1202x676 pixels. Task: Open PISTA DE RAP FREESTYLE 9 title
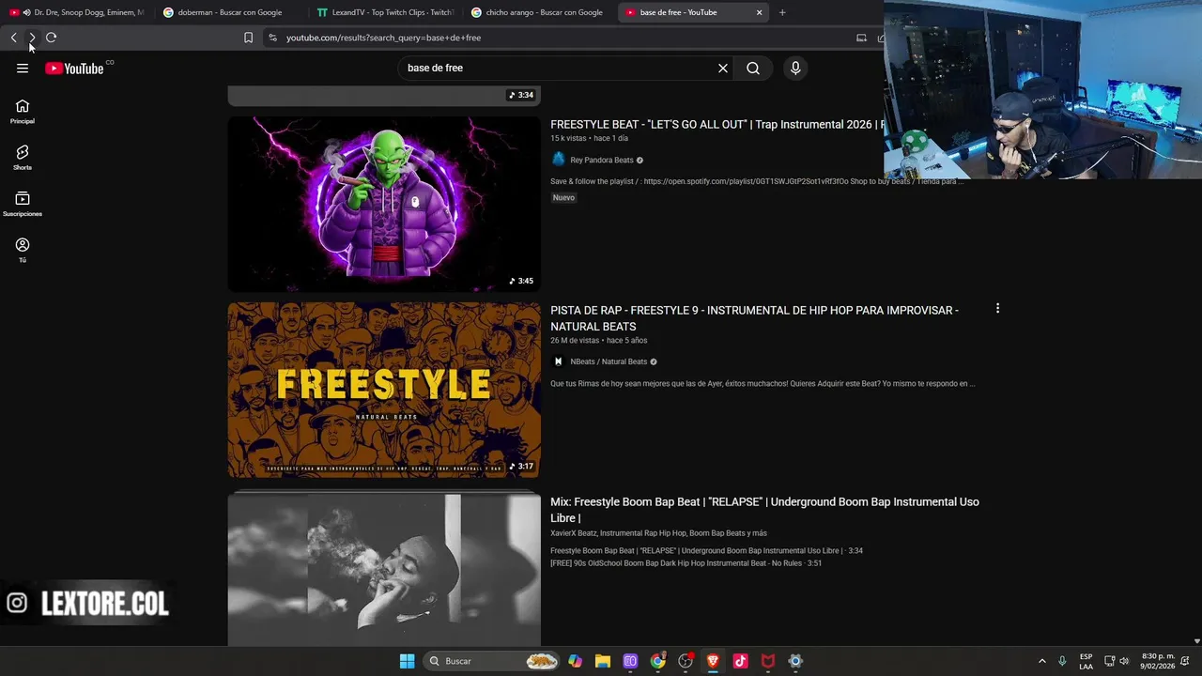[754, 318]
